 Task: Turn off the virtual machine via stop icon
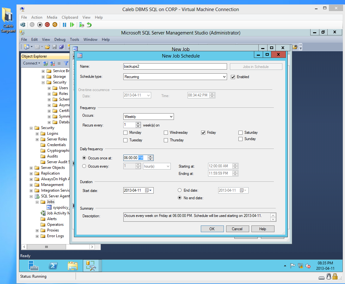(40, 25)
